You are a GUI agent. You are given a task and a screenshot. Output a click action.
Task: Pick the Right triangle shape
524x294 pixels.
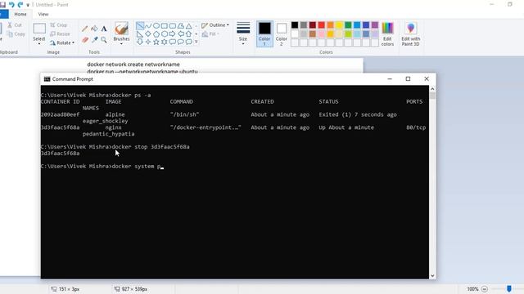[140, 33]
